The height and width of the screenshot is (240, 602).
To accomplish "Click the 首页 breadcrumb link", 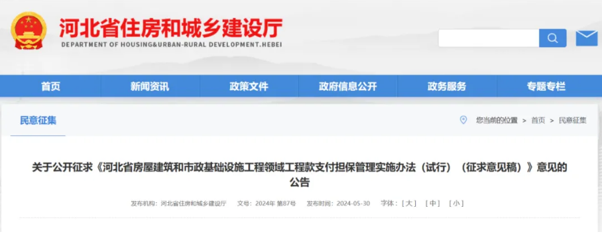I will pyautogui.click(x=538, y=121).
